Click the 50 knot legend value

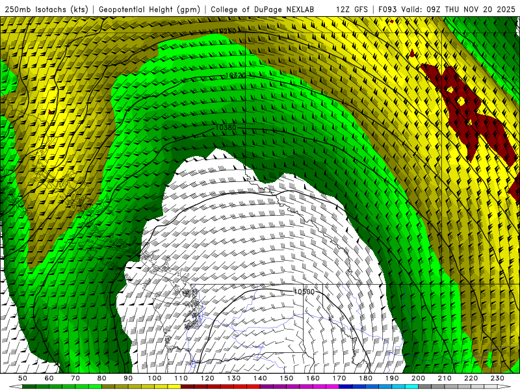pyautogui.click(x=23, y=378)
